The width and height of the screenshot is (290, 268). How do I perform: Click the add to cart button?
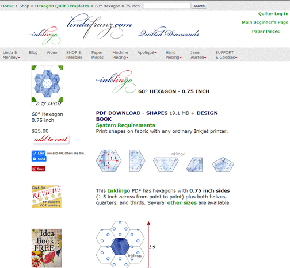click(x=51, y=139)
